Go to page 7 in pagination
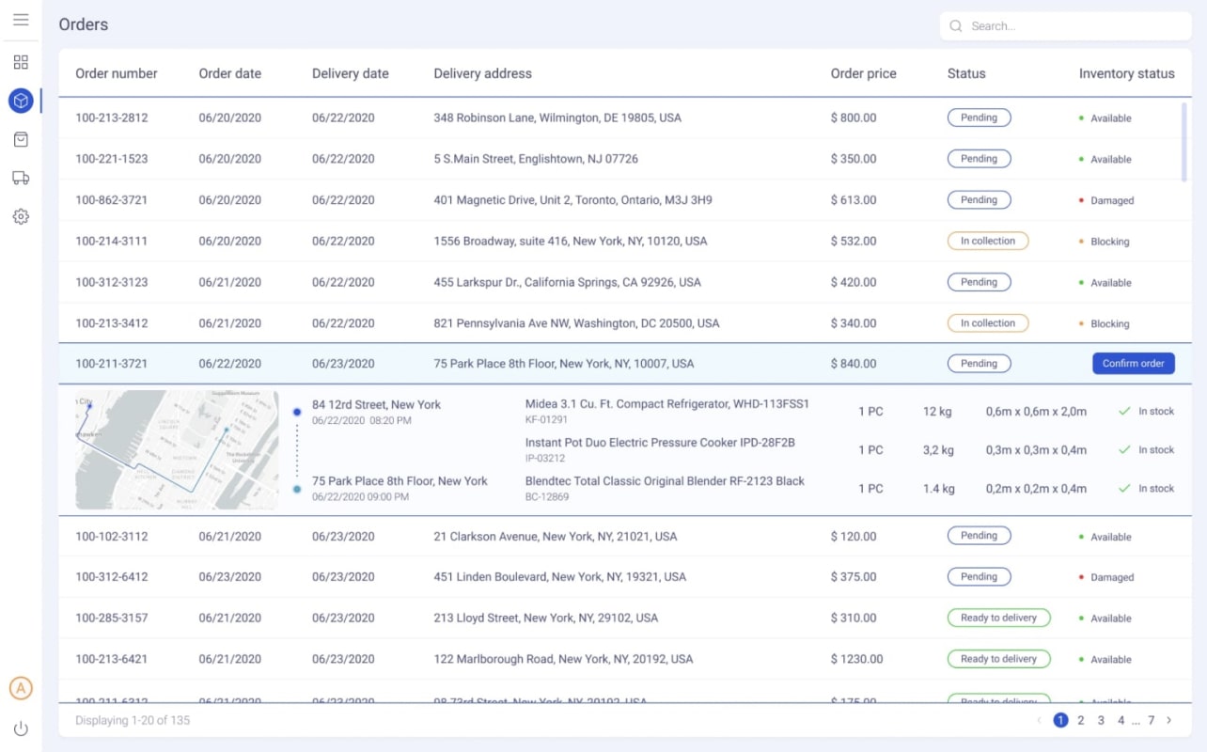Viewport: 1207px width, 752px height. (1151, 720)
